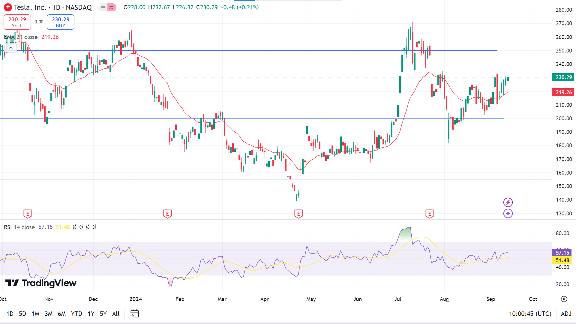Select the YTD time range
The image size is (576, 324).
76,314
